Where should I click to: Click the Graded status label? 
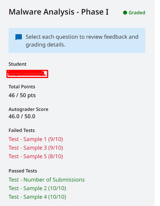point(137,13)
